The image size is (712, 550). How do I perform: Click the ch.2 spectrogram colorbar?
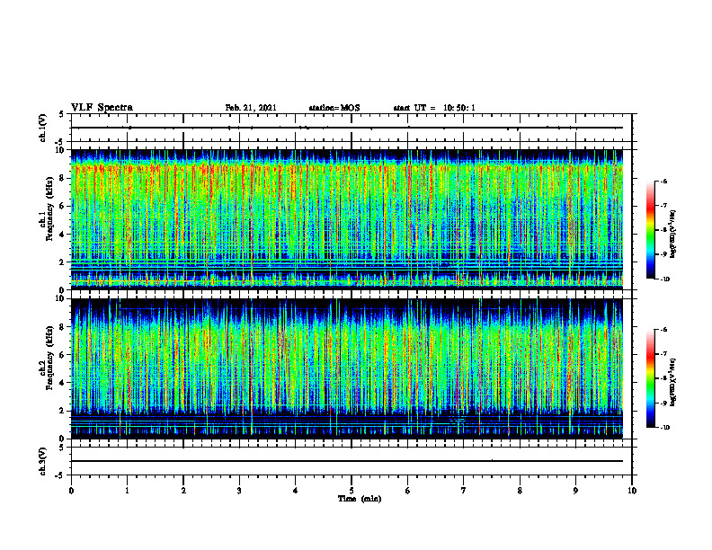(x=650, y=378)
